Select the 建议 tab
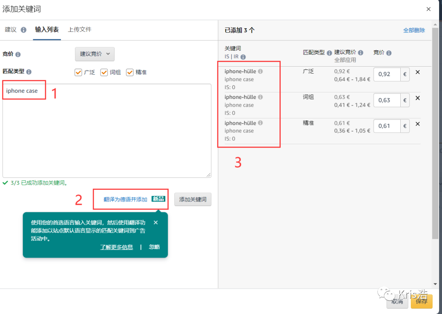The height and width of the screenshot is (314, 442). click(10, 29)
